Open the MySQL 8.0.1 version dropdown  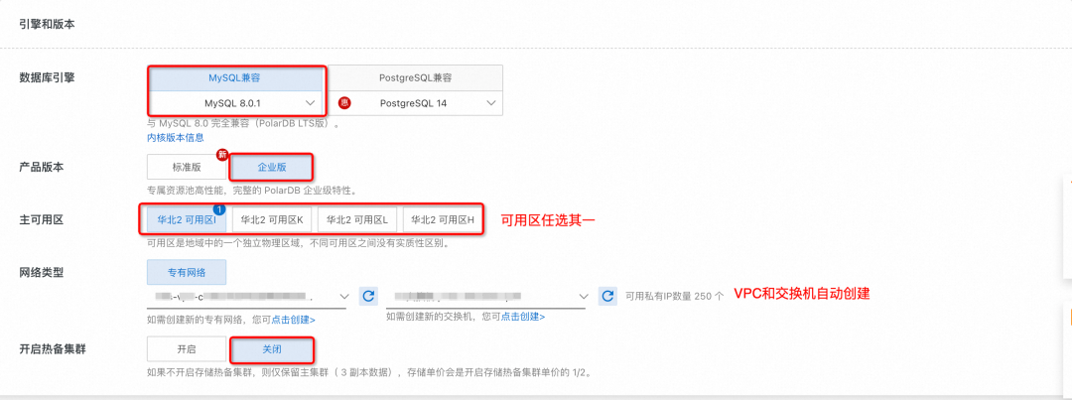pos(234,102)
